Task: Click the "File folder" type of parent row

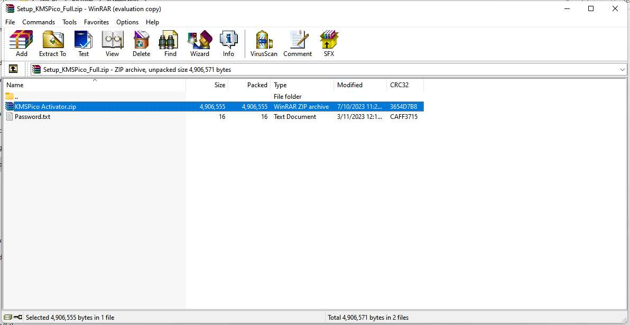Action: click(x=288, y=96)
